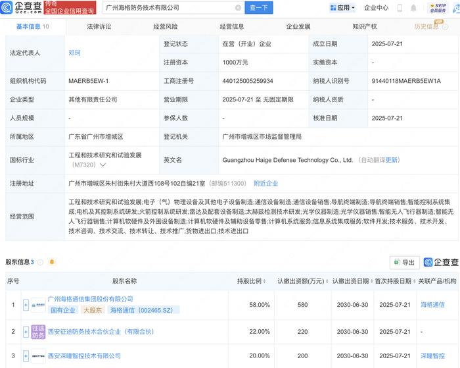Screen dimensions: 460x368
Task: Select registration number 440125005259934
Action: (x=248, y=81)
